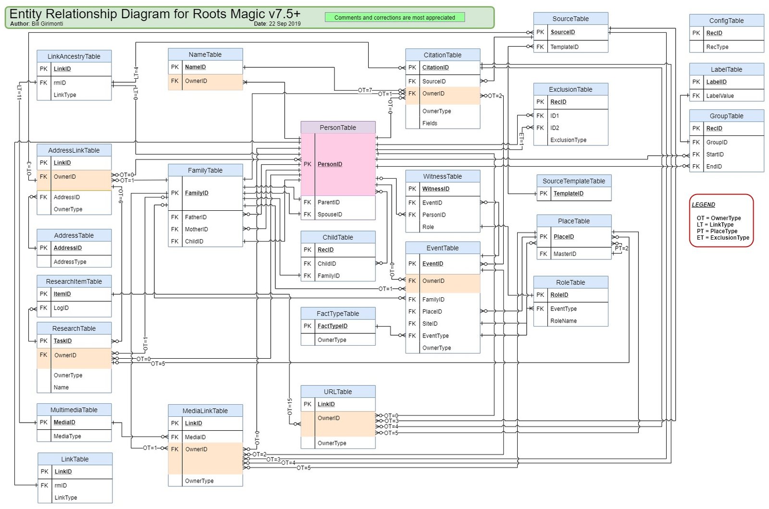Image resolution: width=769 pixels, height=509 pixels.
Task: Select the ConfigTable header
Action: [x=726, y=21]
